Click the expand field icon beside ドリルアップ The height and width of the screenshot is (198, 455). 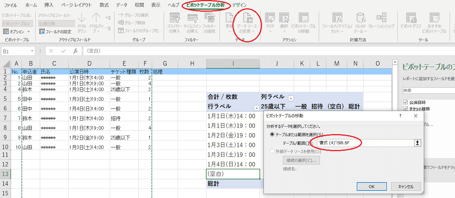108,18
